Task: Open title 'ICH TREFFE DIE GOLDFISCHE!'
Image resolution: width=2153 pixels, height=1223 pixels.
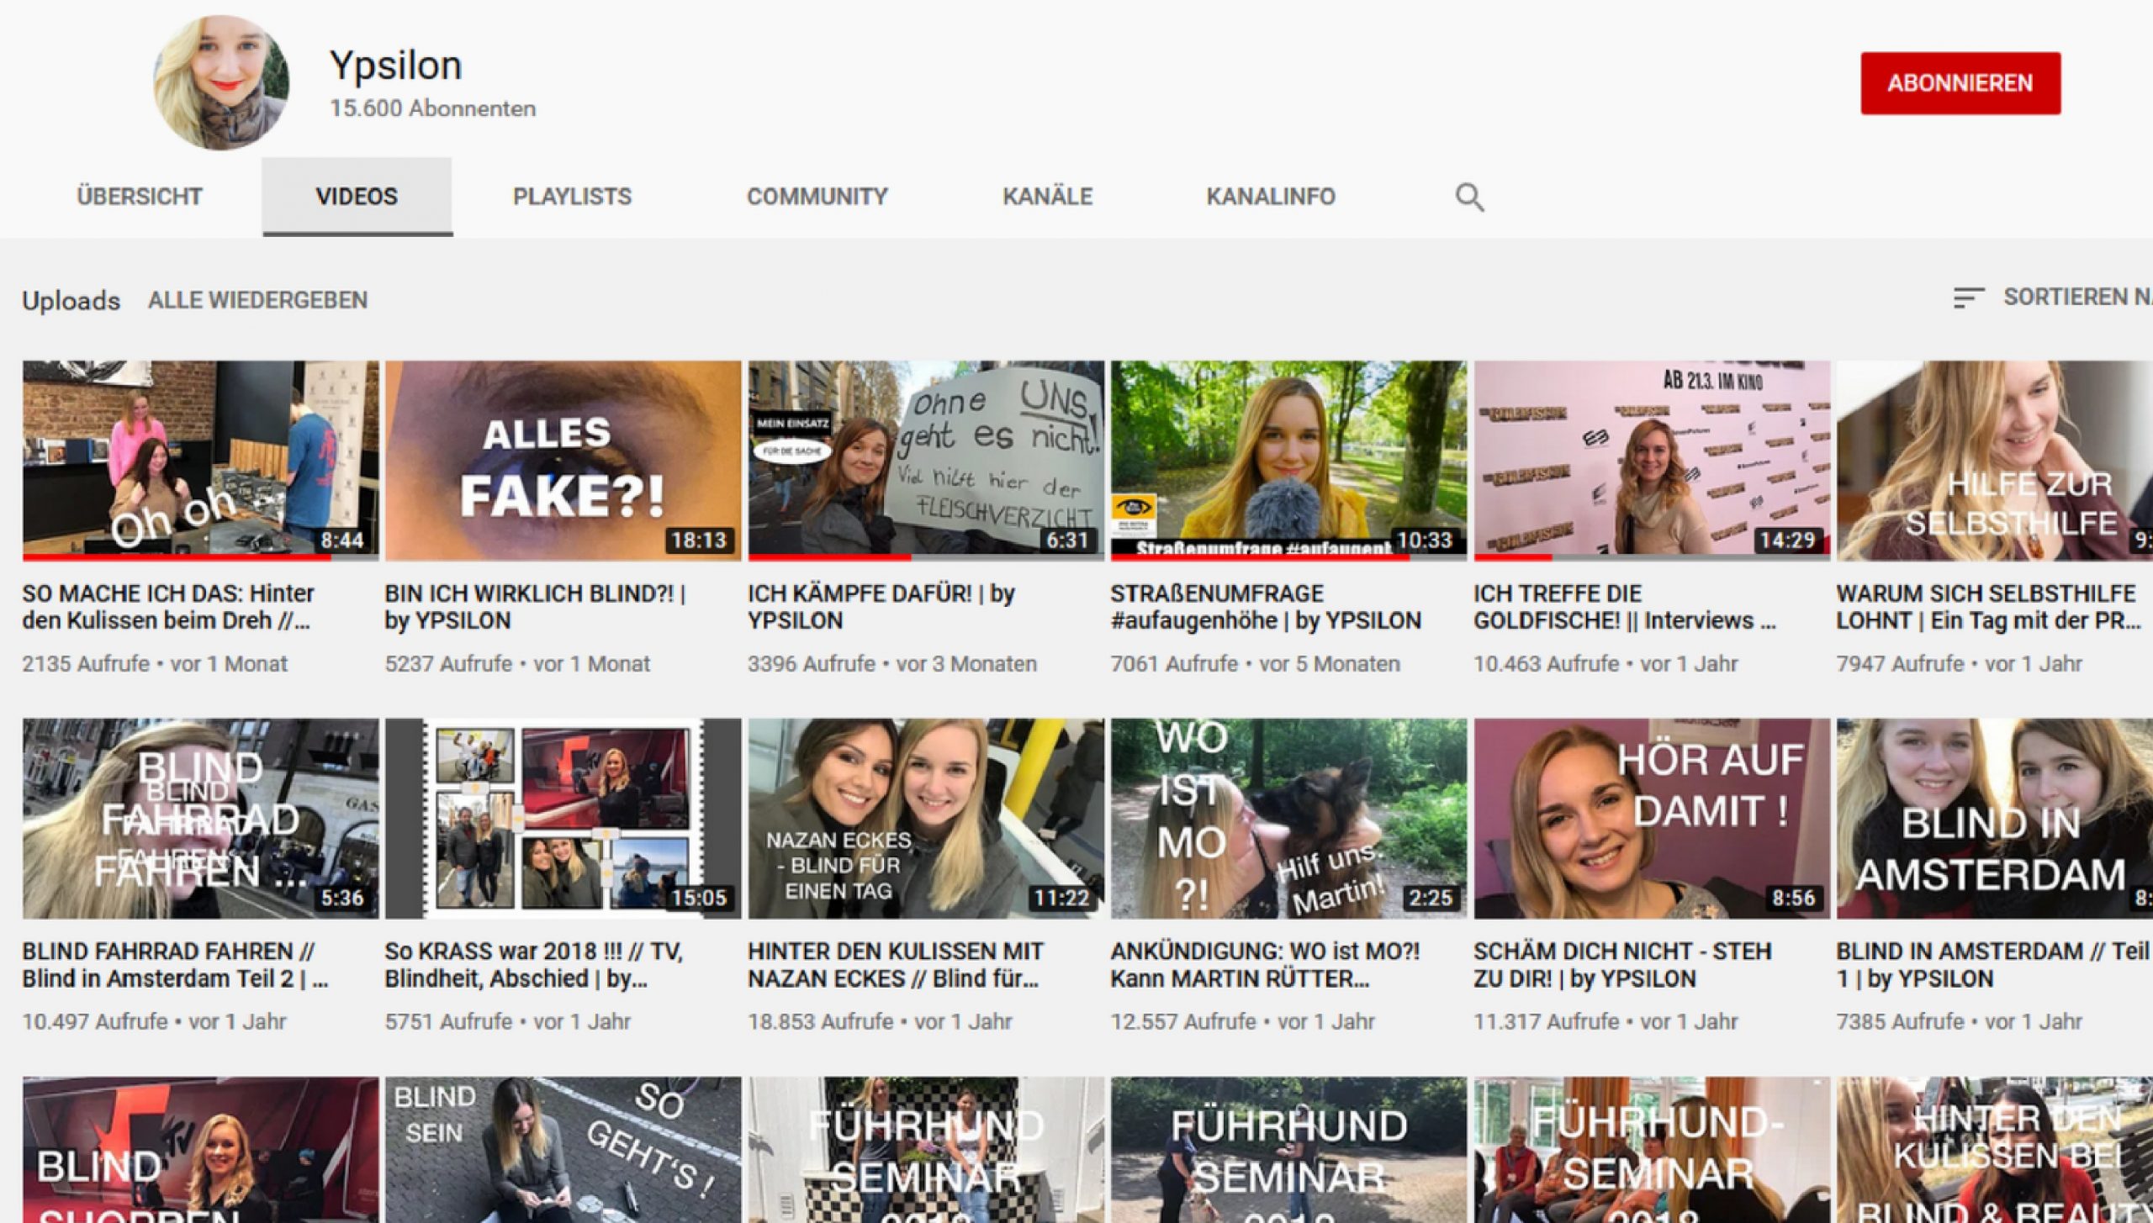Action: 1625,607
